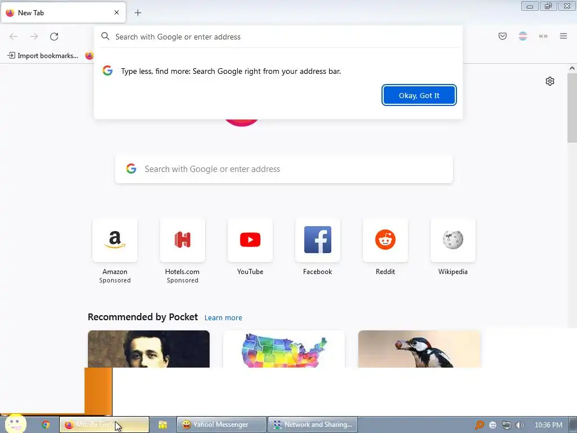Open the Pocket article with woodpecker photo

point(419,349)
